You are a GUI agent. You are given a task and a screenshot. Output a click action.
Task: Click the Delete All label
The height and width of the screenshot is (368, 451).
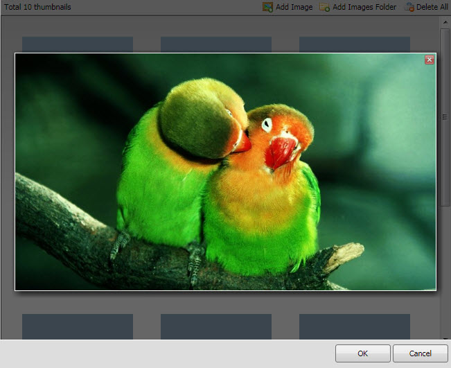pos(432,7)
